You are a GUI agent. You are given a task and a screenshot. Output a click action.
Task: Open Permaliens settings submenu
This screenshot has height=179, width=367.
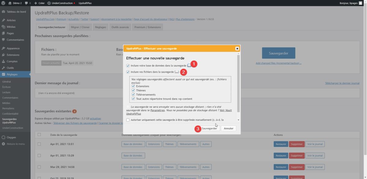tap(8, 108)
